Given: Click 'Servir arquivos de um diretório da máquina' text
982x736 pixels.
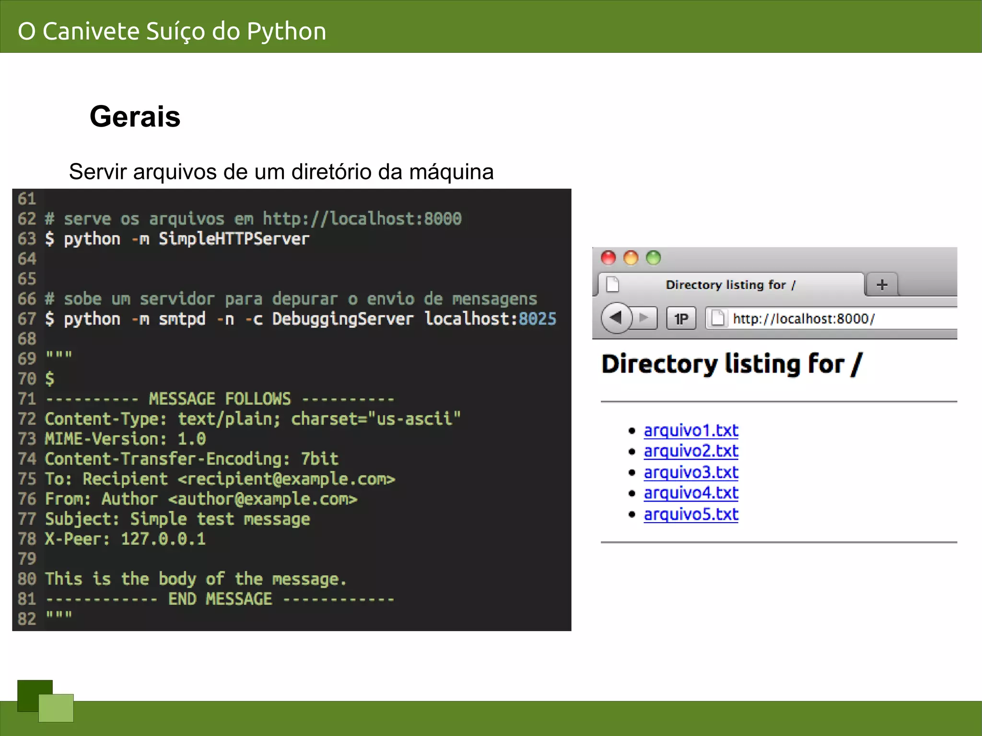Looking at the screenshot, I should (281, 172).
